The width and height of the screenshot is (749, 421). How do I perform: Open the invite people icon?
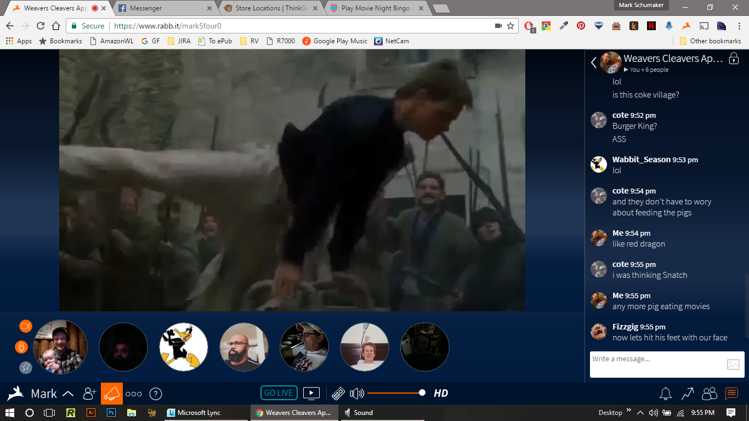coord(89,394)
